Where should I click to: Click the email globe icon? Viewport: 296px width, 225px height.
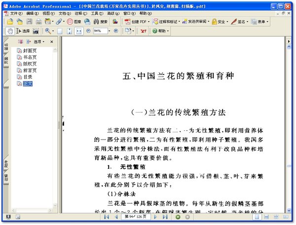pos(87,22)
